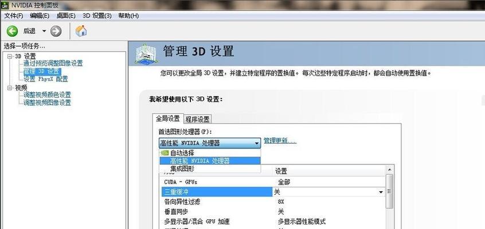Select 调整视频颜色设置 in tree

pyautogui.click(x=48, y=95)
